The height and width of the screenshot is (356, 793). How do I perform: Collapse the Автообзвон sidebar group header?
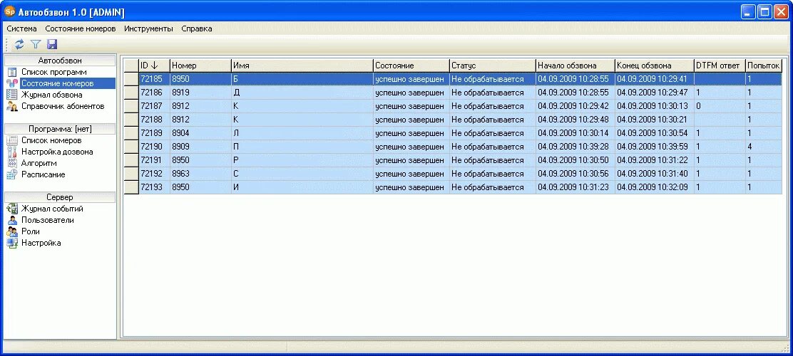point(60,61)
